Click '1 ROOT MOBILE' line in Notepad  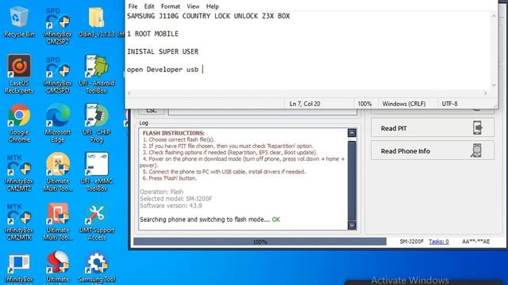tap(152, 33)
